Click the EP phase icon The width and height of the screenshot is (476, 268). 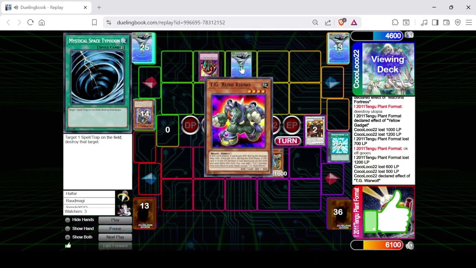[292, 125]
